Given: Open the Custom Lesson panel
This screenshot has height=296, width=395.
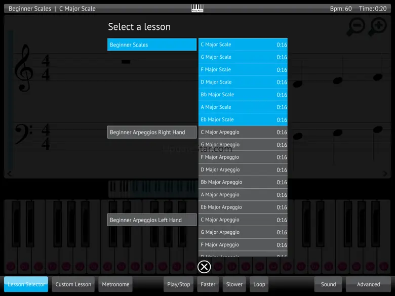Looking at the screenshot, I should pyautogui.click(x=73, y=284).
